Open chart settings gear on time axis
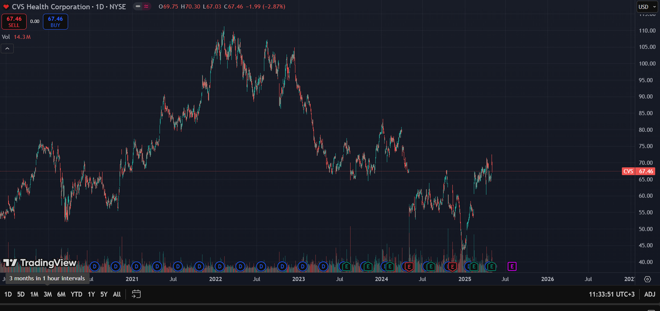The height and width of the screenshot is (311, 660). (648, 279)
